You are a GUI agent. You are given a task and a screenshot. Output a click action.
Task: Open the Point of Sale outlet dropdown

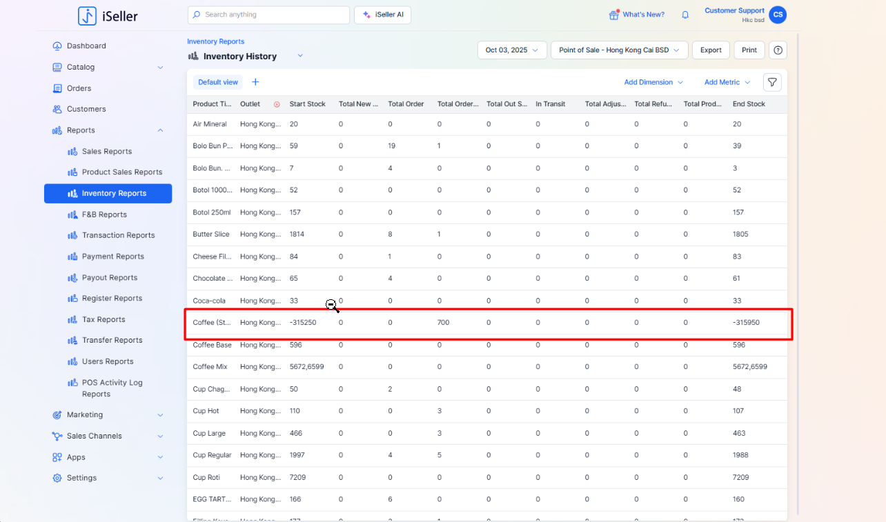coord(619,50)
